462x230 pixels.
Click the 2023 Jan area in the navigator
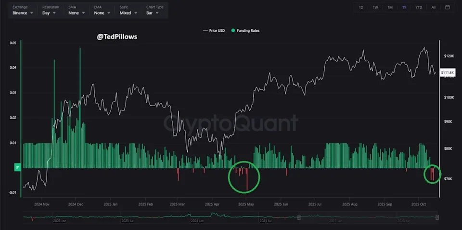pyautogui.click(x=60, y=220)
